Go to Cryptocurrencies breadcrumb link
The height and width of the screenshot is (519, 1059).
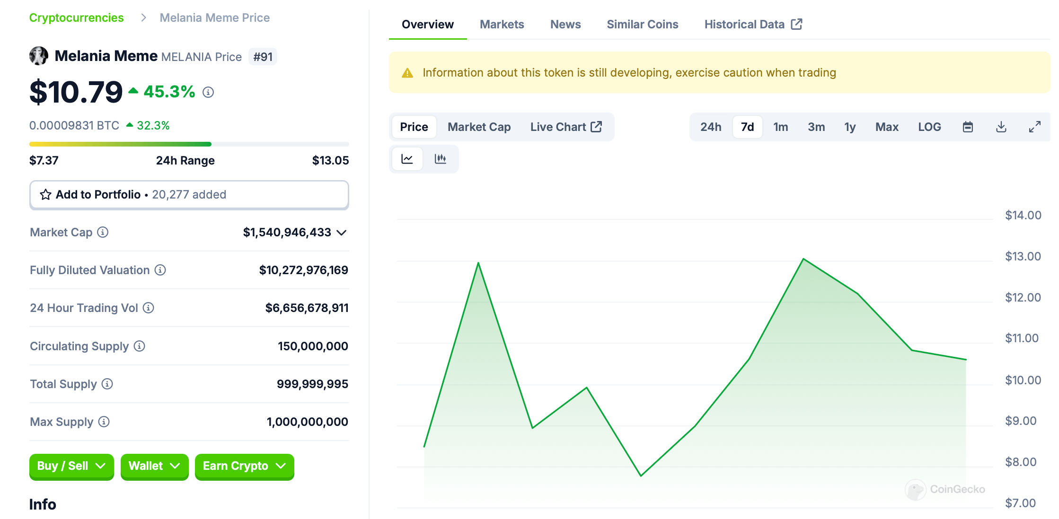click(76, 17)
